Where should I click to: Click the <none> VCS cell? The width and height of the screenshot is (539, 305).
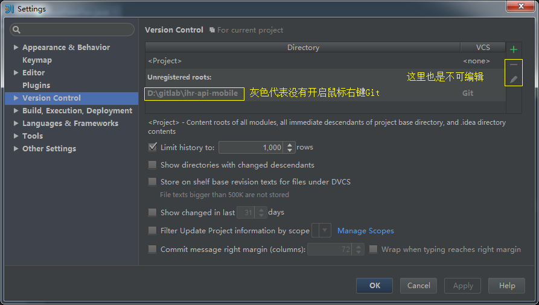[x=476, y=61]
